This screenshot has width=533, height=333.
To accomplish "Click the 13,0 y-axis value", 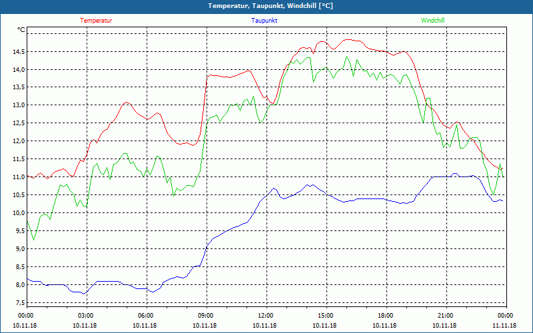I will click(19, 105).
